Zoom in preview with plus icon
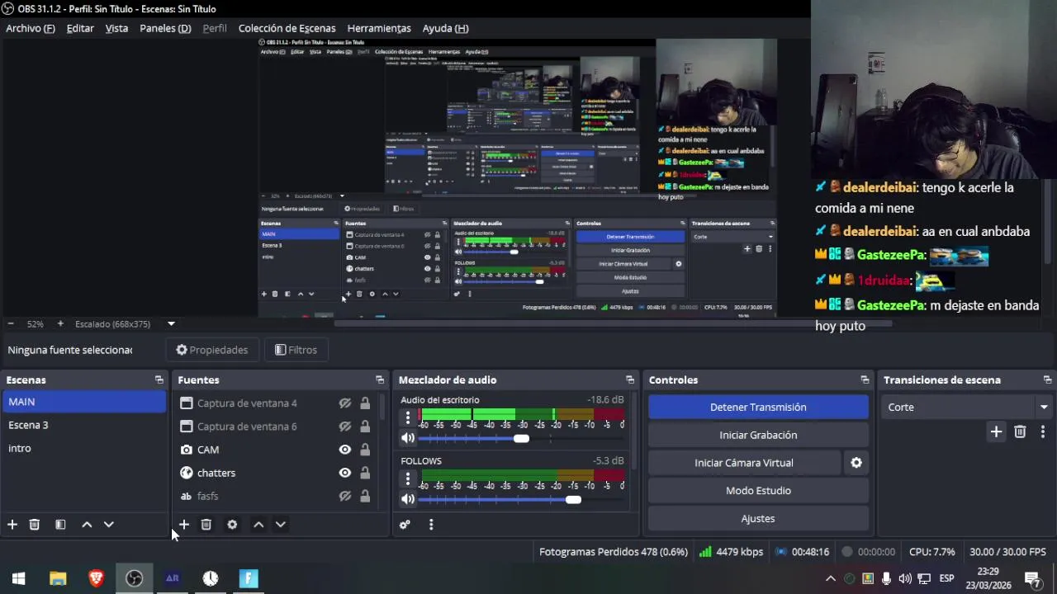The image size is (1057, 594). pyautogui.click(x=59, y=324)
